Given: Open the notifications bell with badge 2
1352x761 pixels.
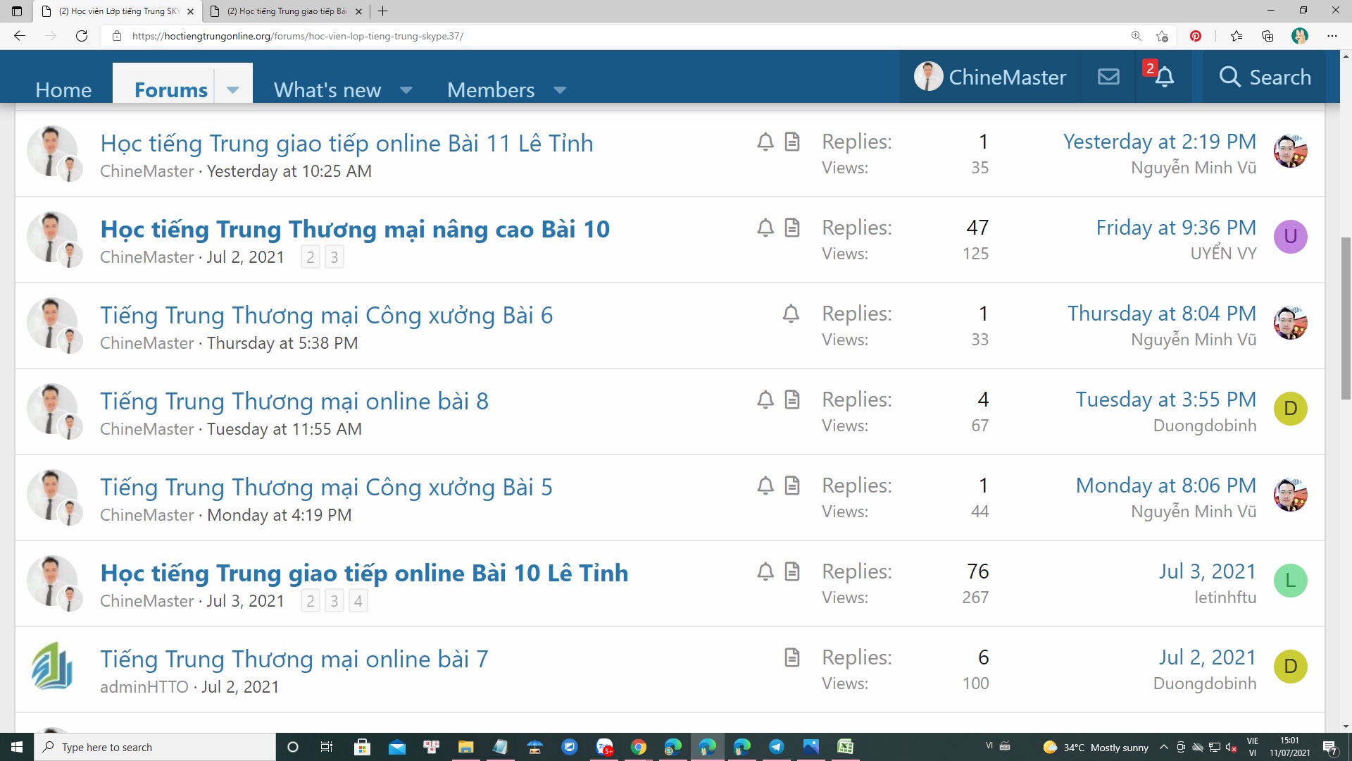Looking at the screenshot, I should (x=1164, y=77).
